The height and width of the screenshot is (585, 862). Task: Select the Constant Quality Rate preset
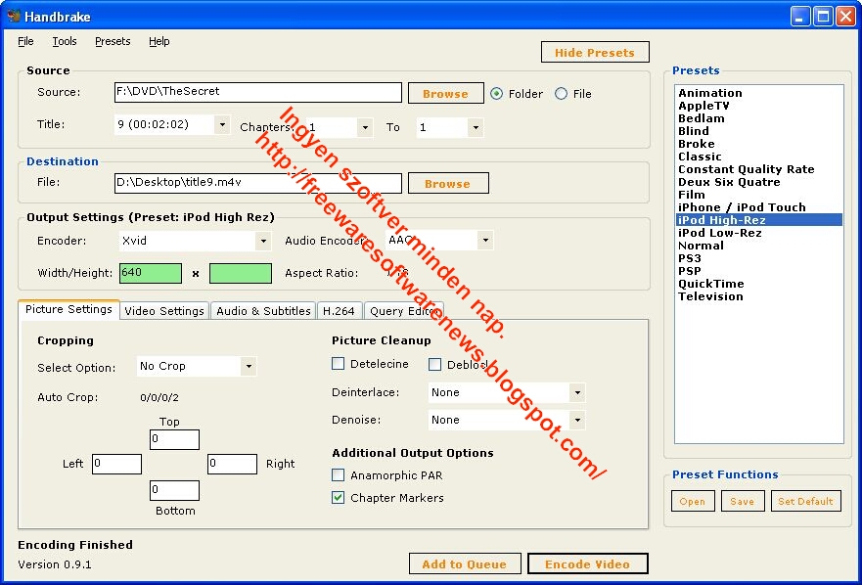758,169
